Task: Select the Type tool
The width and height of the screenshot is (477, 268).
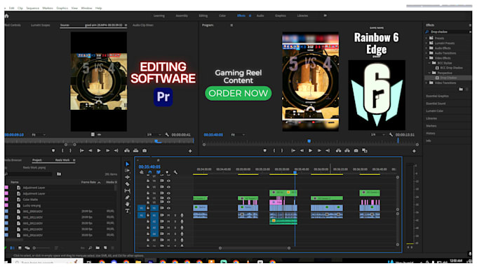Action: [127, 211]
